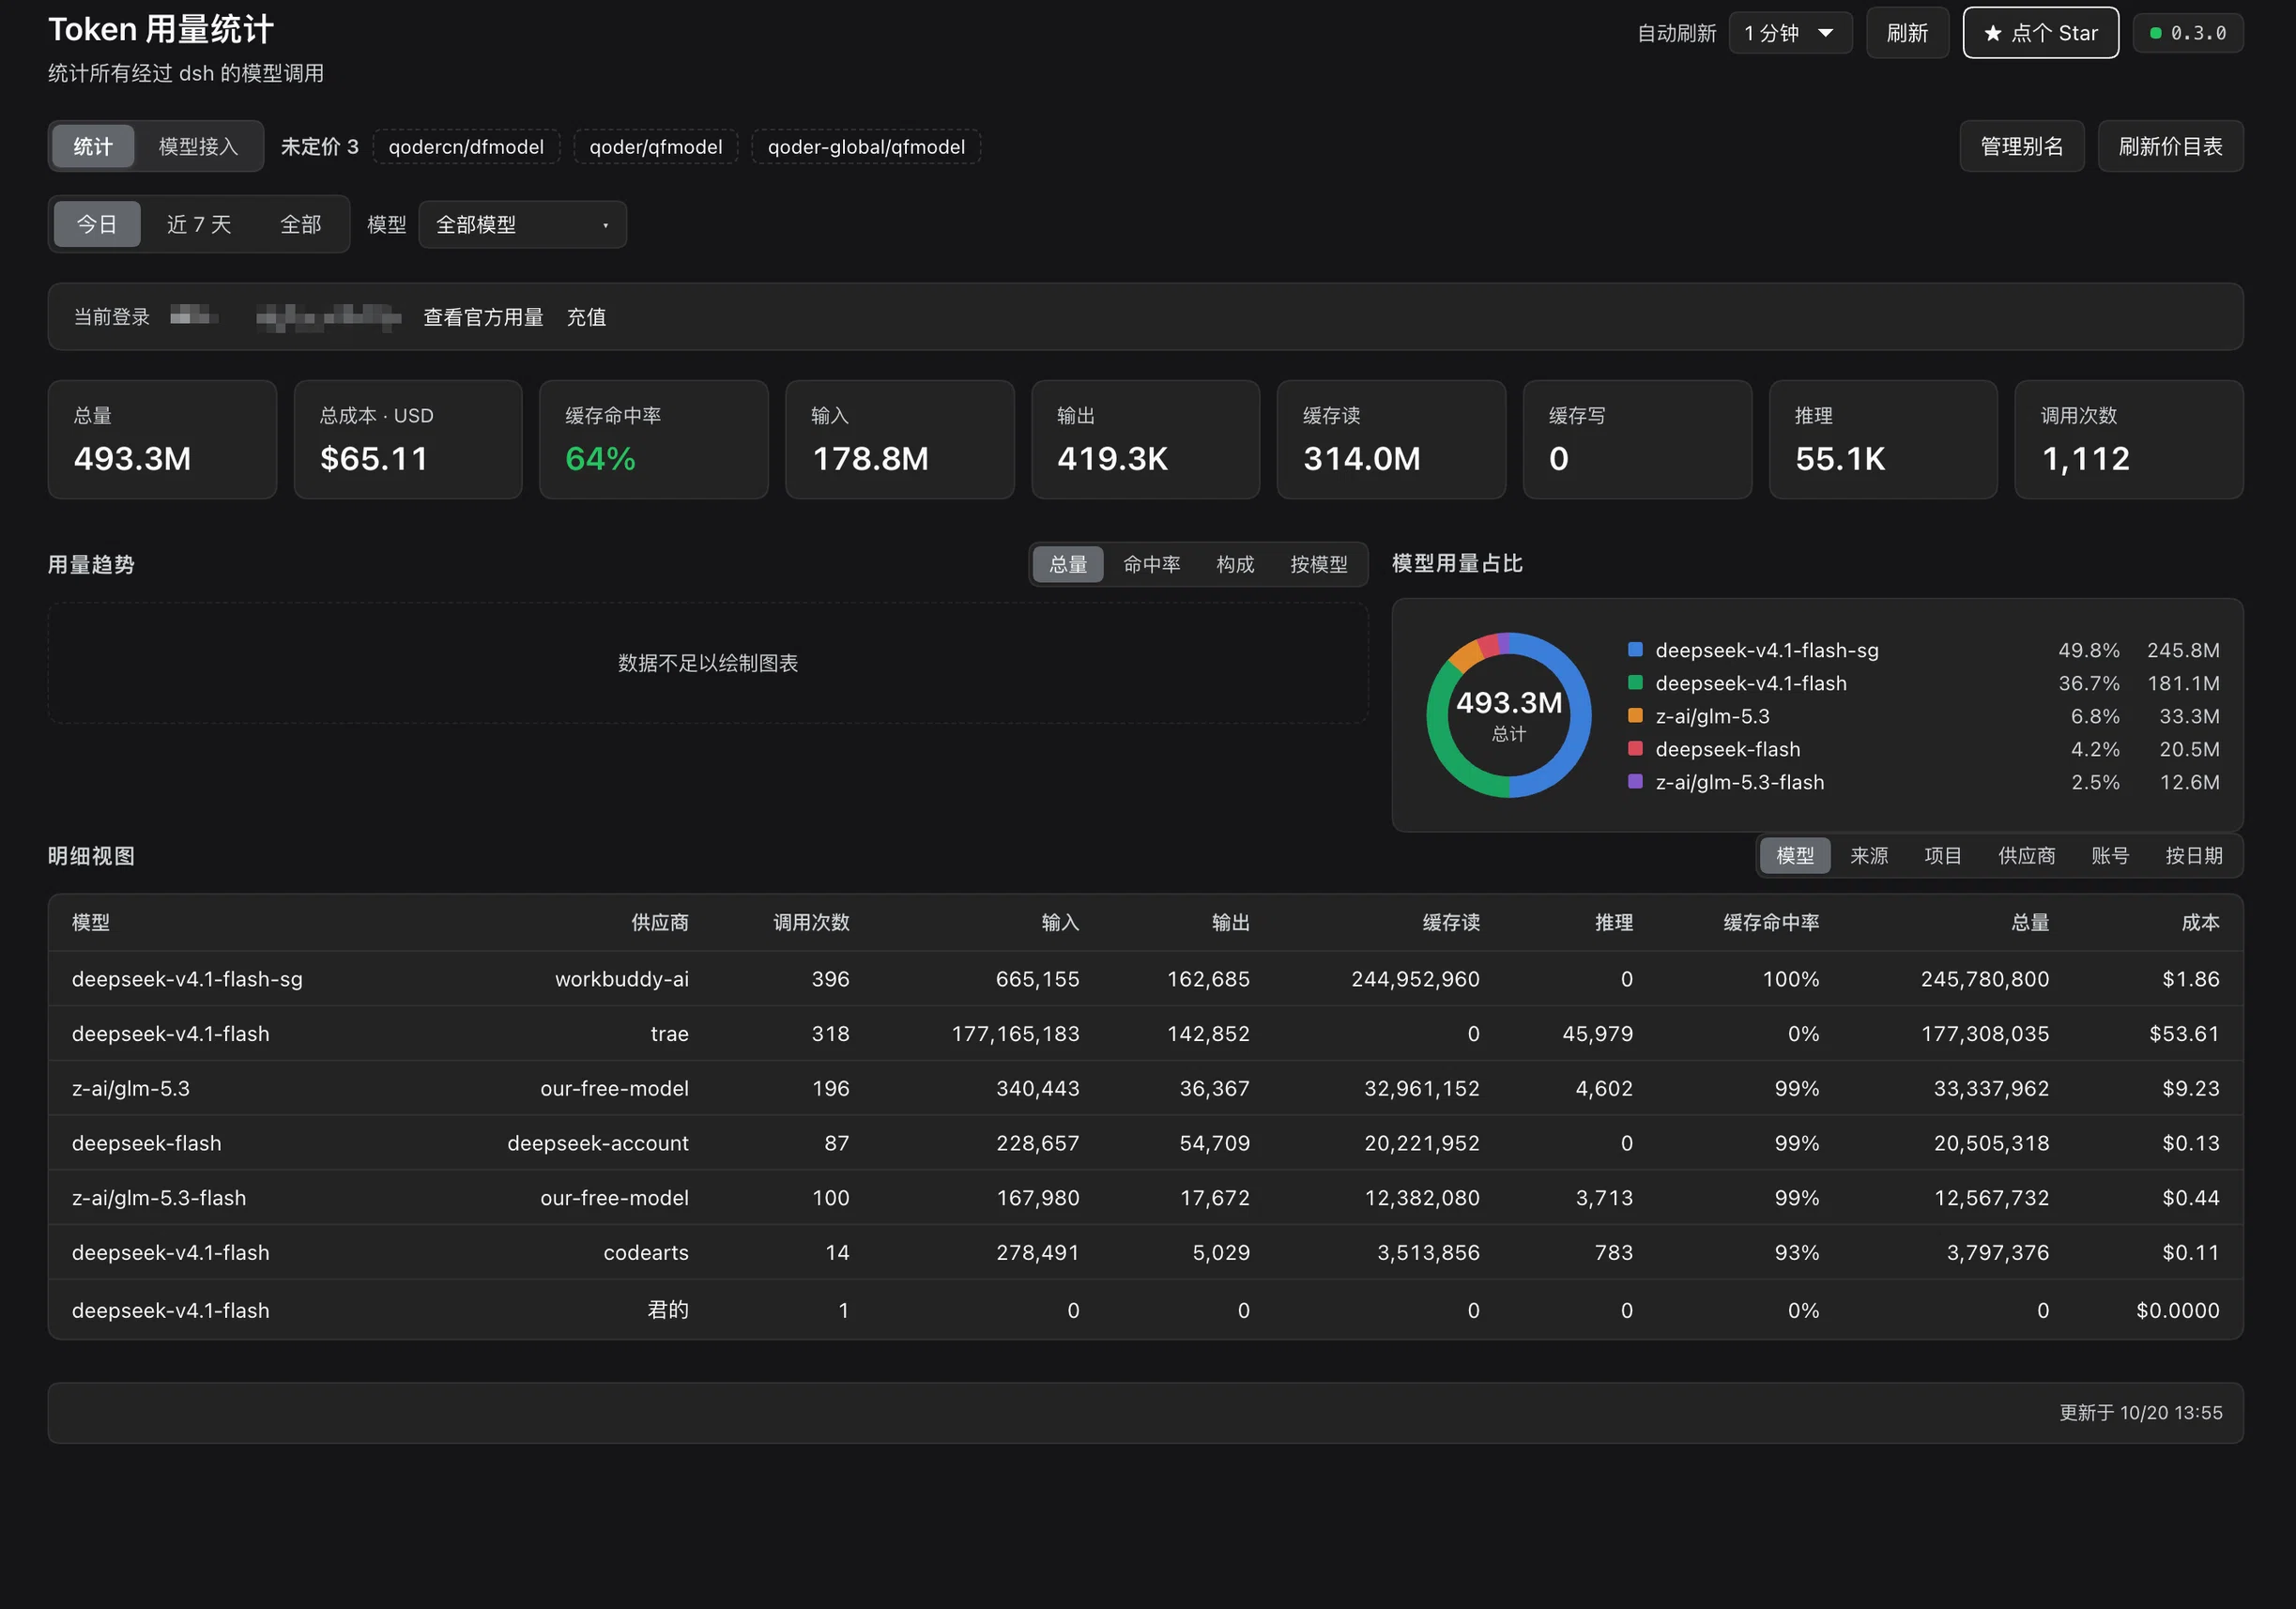Switch detail view to 来源
The height and width of the screenshot is (1609, 2296).
pos(1868,856)
